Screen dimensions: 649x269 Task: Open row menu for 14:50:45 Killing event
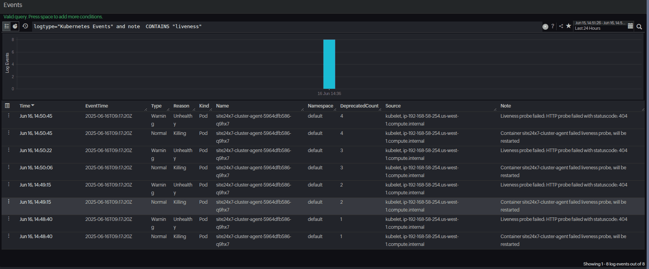pyautogui.click(x=9, y=133)
